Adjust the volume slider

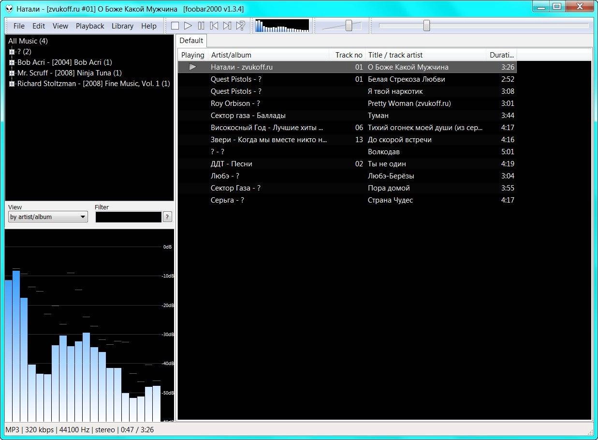(349, 26)
